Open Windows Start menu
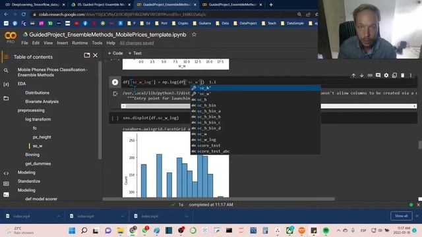Viewport: 422px width, 237px height. tap(72, 230)
